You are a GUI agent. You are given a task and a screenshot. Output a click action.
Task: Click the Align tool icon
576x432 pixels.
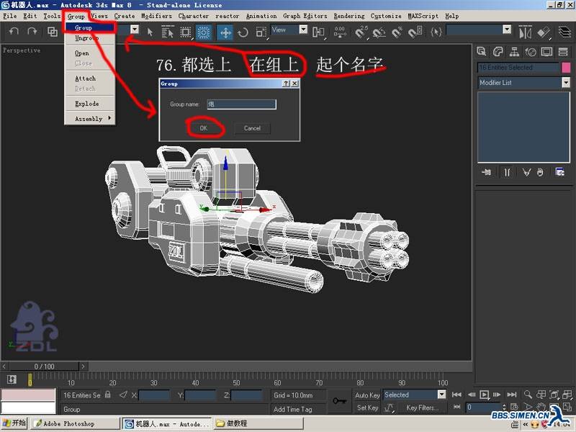tap(544, 32)
